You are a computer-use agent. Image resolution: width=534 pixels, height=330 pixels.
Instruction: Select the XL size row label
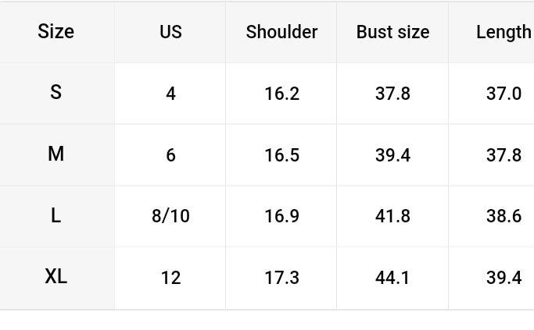[56, 277]
